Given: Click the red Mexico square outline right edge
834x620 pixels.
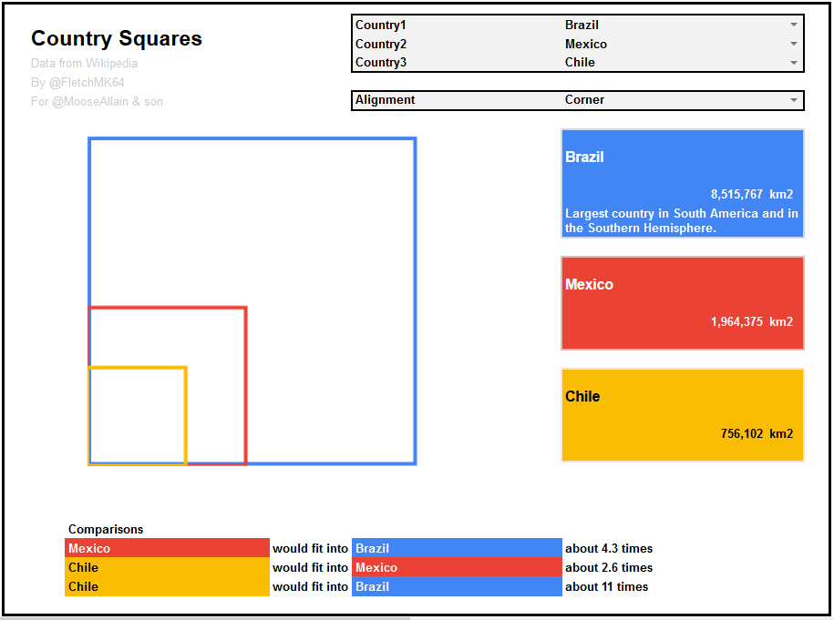Looking at the screenshot, I should pyautogui.click(x=246, y=385).
